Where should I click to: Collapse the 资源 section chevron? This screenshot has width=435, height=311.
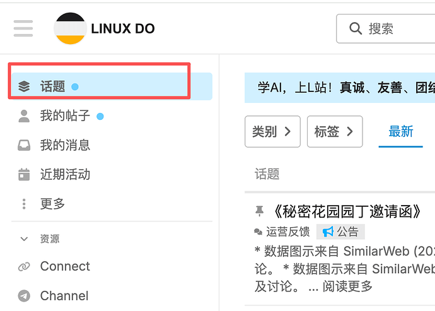coord(24,239)
